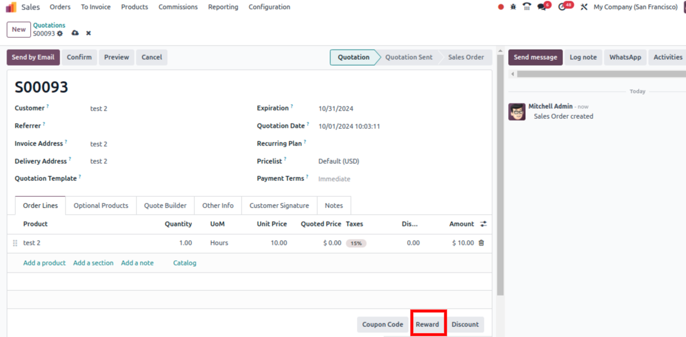Click Mitchell Admin avatar in chatter
Image resolution: width=686 pixels, height=337 pixels.
[516, 112]
